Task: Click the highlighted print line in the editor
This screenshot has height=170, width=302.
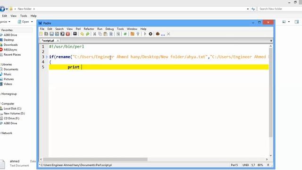Action: [x=159, y=67]
